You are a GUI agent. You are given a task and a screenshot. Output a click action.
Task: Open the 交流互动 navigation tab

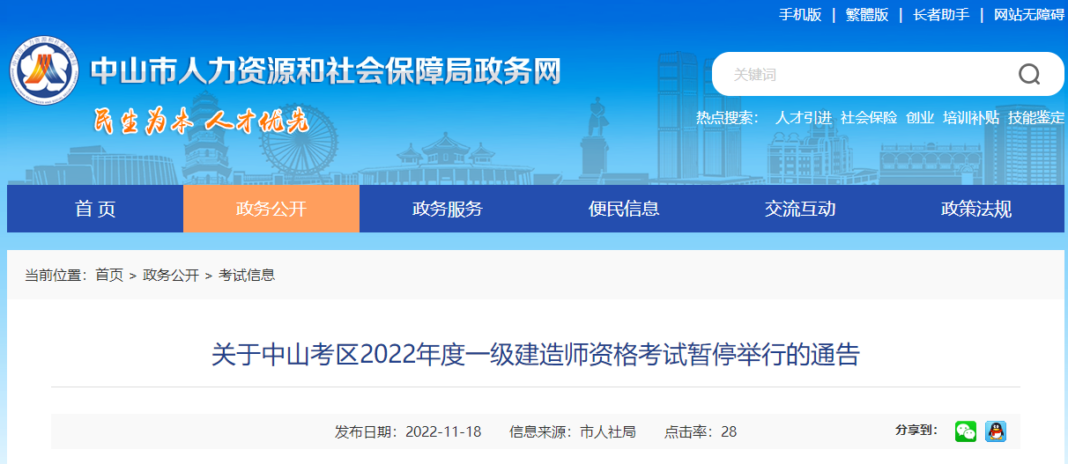coord(800,209)
